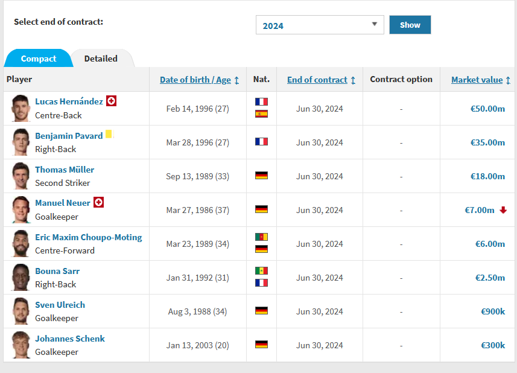Sort by Date of birth / Age column

[195, 80]
